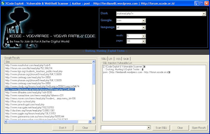Viewport: 210px width, 134px height.
Task: Select the news.naver.com result row
Action: (x=40, y=98)
